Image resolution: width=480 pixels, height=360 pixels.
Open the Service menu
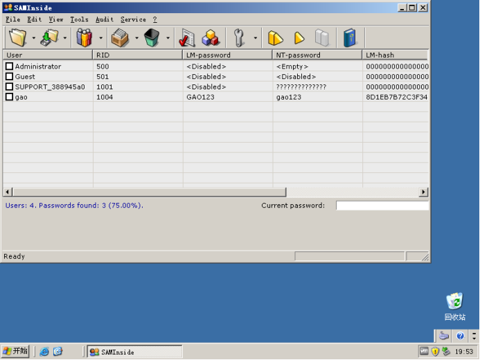[x=132, y=19]
